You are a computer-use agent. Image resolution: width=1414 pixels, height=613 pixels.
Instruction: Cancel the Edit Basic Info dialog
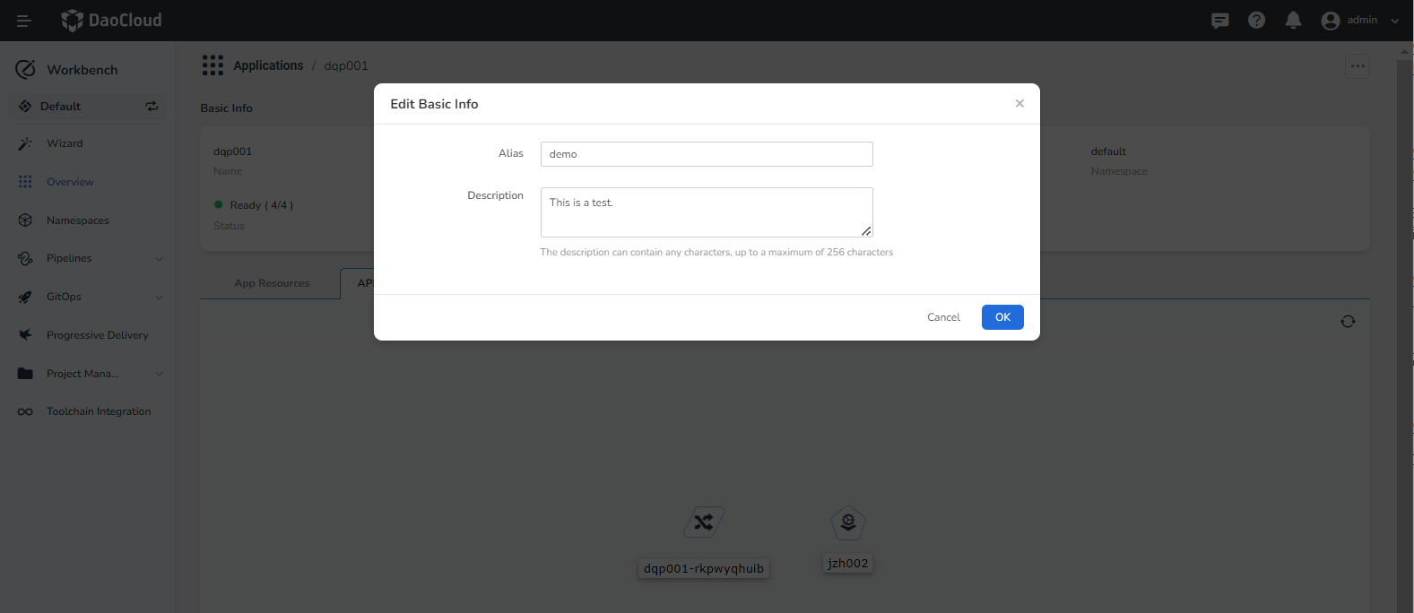tap(943, 317)
